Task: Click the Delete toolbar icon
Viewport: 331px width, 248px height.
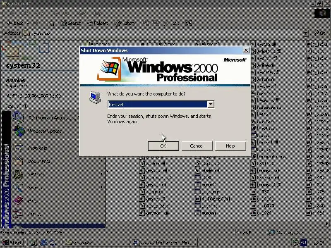Action: pos(166,23)
